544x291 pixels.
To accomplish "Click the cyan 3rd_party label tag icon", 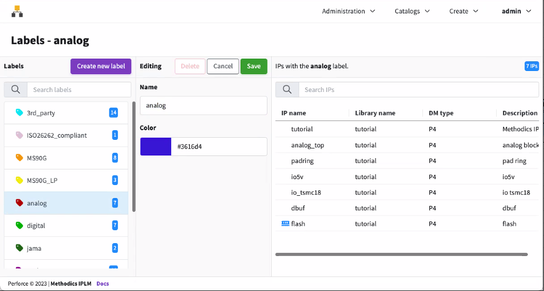I will [19, 113].
